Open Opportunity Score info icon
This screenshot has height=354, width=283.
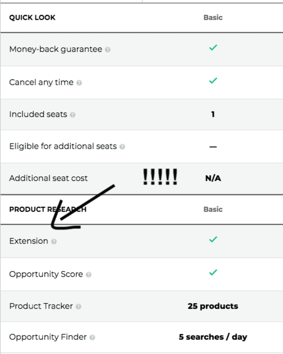tap(88, 275)
